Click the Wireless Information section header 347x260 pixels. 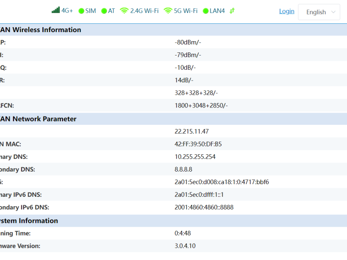[41, 30]
